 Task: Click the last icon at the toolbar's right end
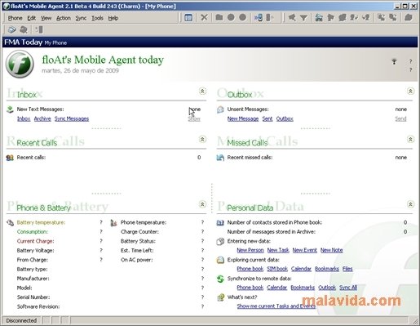pyautogui.click(x=409, y=18)
